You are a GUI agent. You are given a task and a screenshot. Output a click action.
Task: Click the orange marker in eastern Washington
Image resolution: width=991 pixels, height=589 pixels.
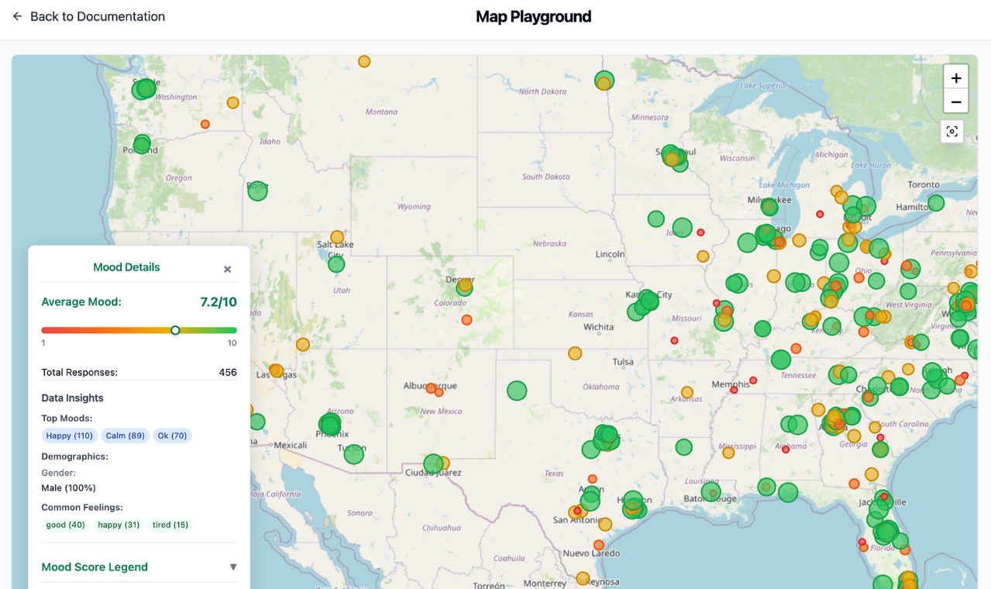coord(205,124)
